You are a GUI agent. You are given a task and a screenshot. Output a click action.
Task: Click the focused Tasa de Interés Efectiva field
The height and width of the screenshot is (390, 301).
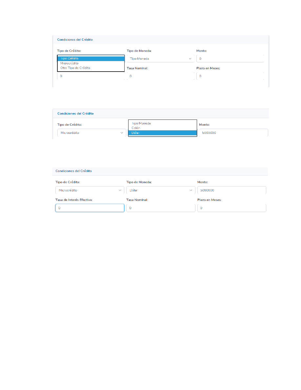[90, 208]
